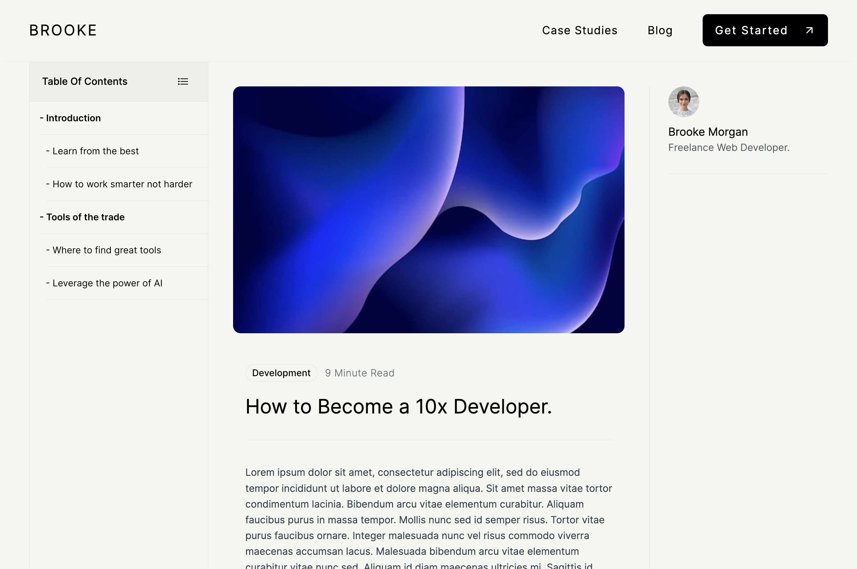
Task: Click the Brooke Morgan author name
Action: (708, 132)
